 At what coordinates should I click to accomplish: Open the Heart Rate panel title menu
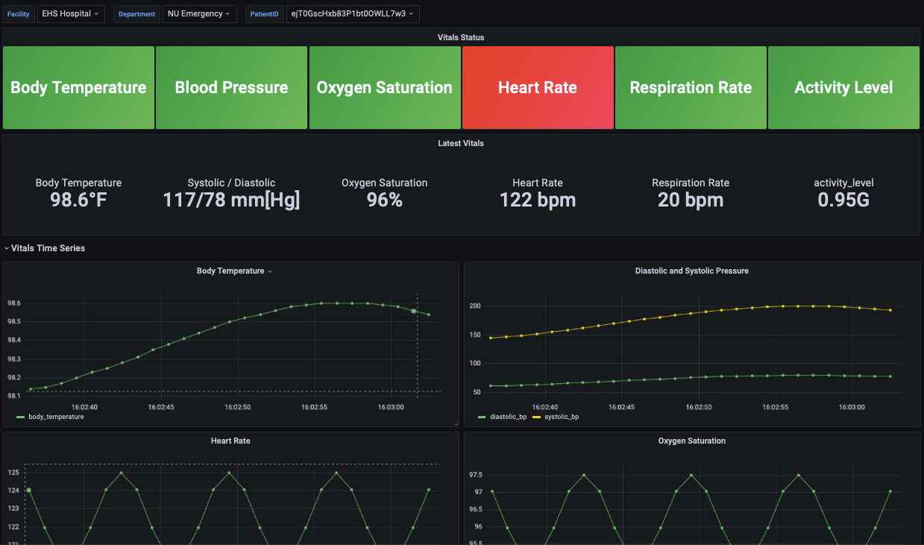[x=230, y=441]
